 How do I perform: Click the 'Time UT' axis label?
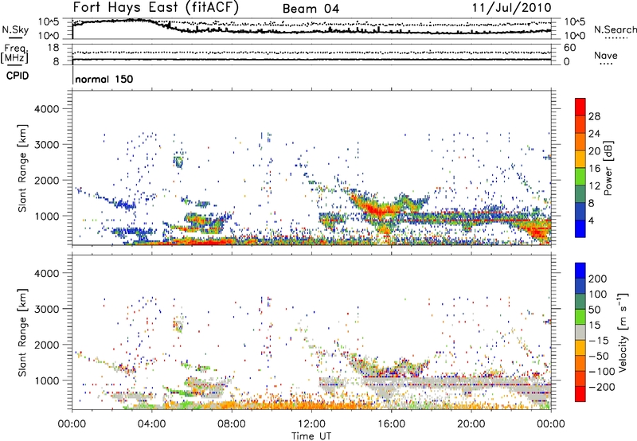[x=311, y=436]
